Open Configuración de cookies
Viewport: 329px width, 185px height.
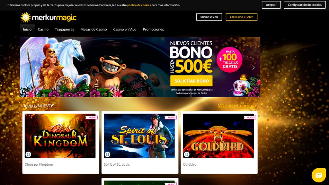coord(305,5)
